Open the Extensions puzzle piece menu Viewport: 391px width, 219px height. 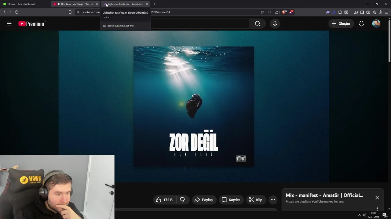click(340, 12)
